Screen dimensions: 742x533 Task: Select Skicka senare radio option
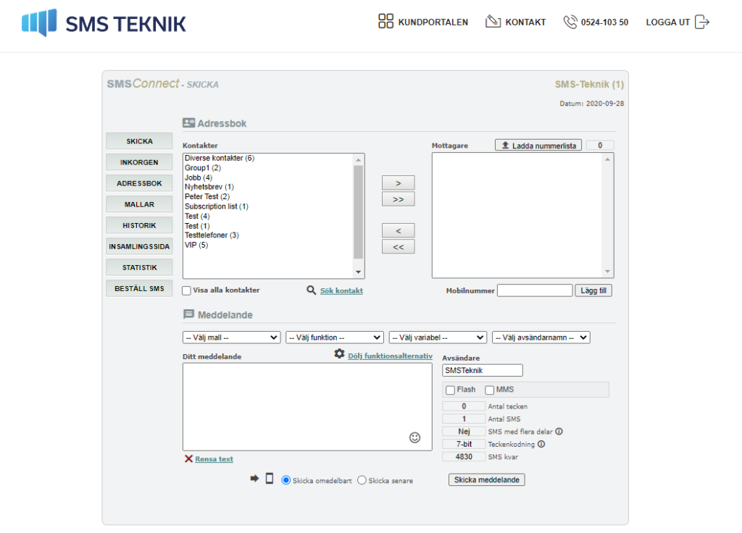pos(362,480)
